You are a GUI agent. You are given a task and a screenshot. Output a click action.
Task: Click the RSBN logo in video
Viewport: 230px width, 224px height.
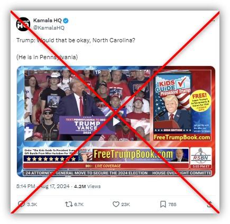(x=201, y=156)
